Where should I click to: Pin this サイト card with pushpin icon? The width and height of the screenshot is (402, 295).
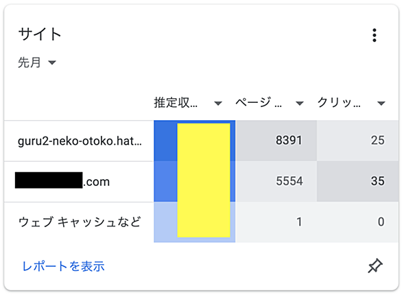[x=375, y=265]
